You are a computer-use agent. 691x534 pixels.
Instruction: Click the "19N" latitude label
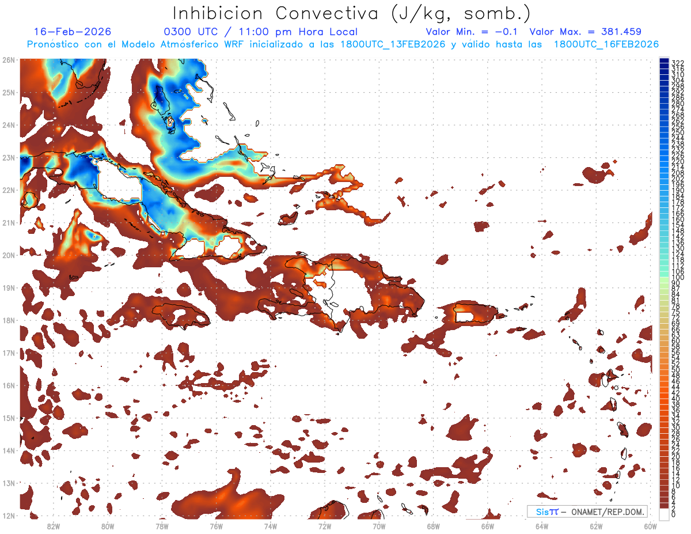click(x=8, y=287)
